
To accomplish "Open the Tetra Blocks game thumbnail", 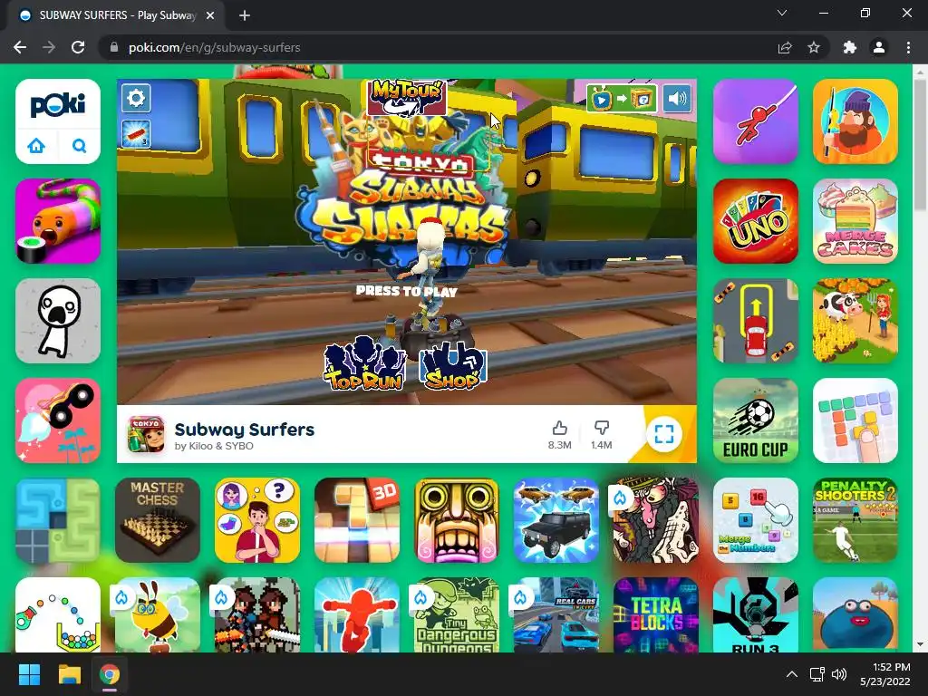I will (x=656, y=615).
